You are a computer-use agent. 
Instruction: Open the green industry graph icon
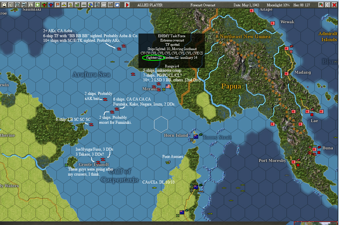[x=77, y=5]
